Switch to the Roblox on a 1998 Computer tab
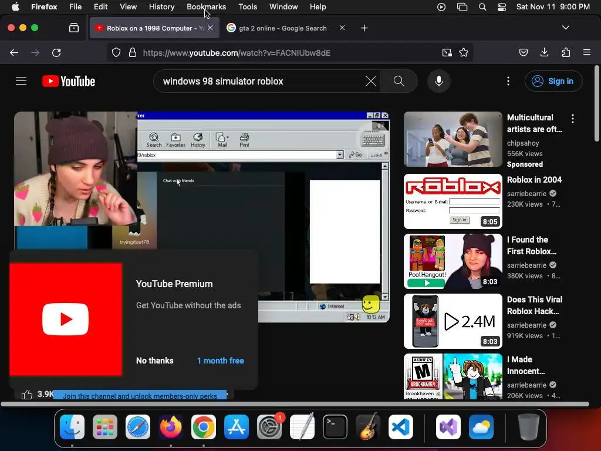The height and width of the screenshot is (451, 601). click(154, 28)
